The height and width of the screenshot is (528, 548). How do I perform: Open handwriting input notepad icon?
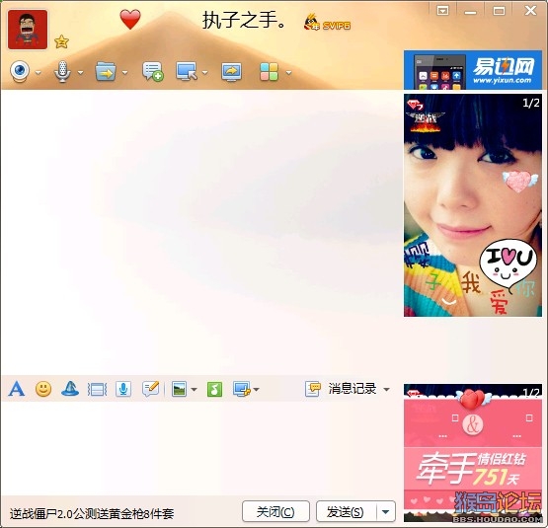click(x=151, y=389)
